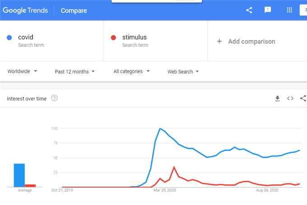This screenshot has width=307, height=205.
Task: Open the send feedback icon
Action: [268, 10]
